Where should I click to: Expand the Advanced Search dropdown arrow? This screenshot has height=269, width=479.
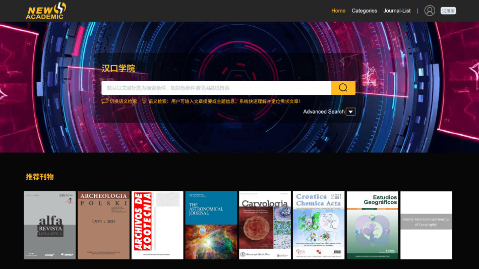(351, 112)
